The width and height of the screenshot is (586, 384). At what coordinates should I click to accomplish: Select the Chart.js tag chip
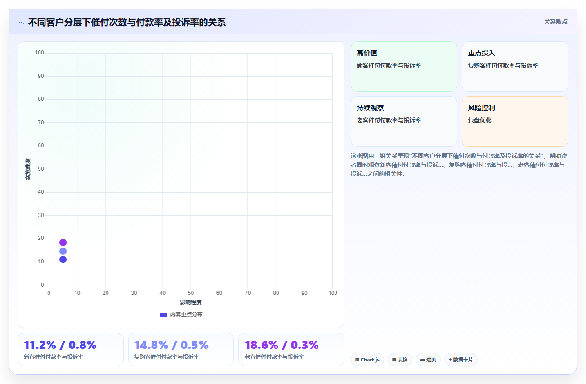click(367, 360)
